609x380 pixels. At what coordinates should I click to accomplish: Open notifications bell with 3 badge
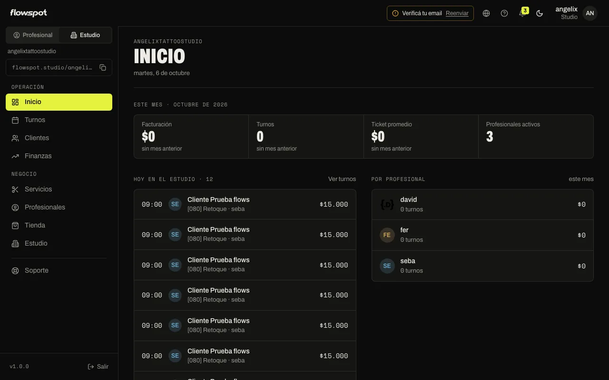522,13
